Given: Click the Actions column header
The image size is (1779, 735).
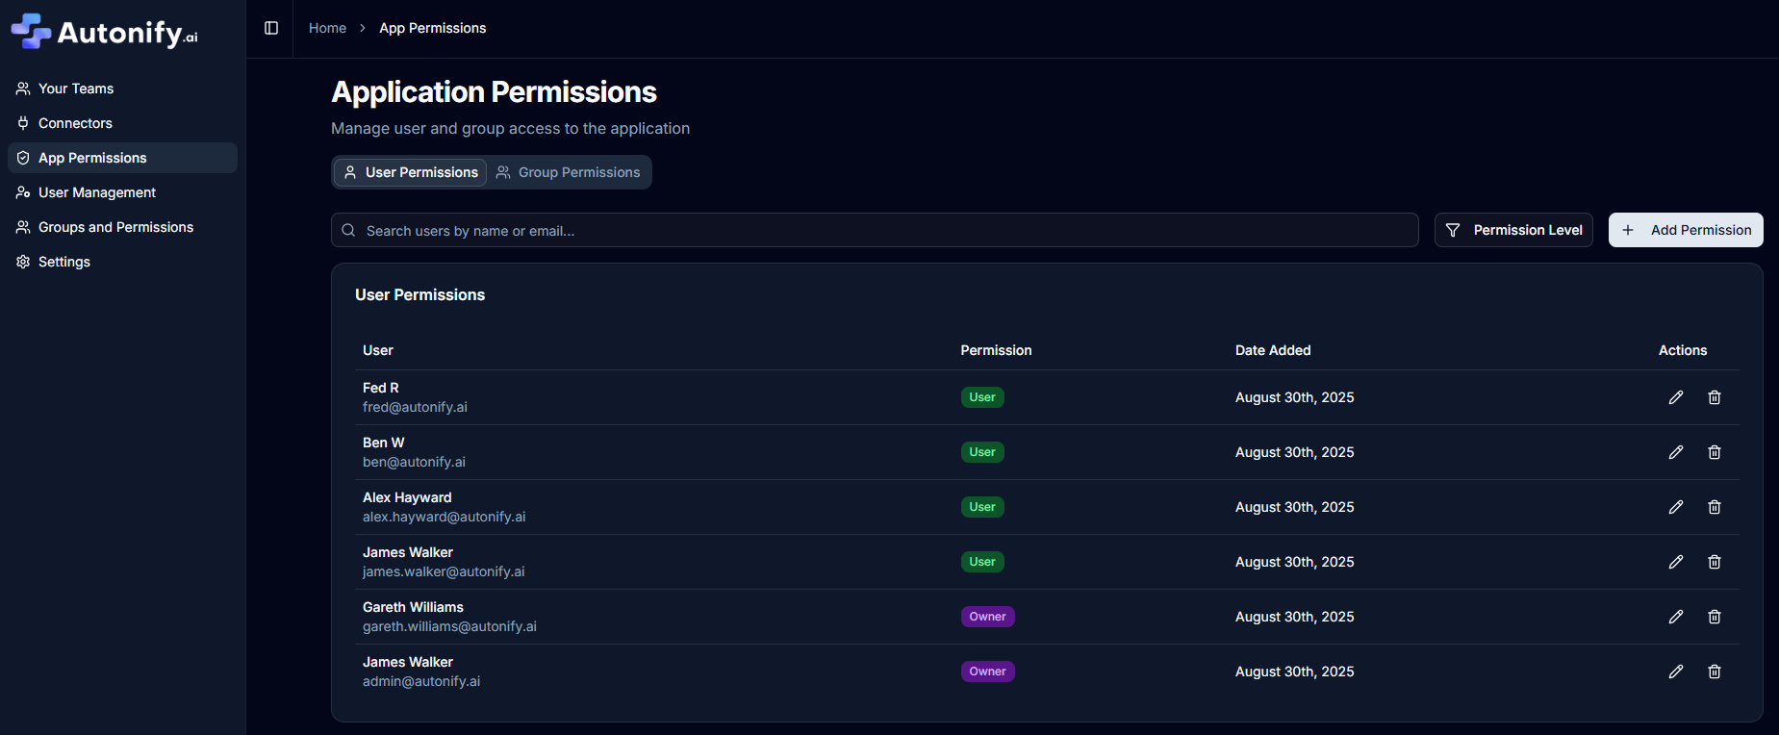Looking at the screenshot, I should [x=1683, y=350].
